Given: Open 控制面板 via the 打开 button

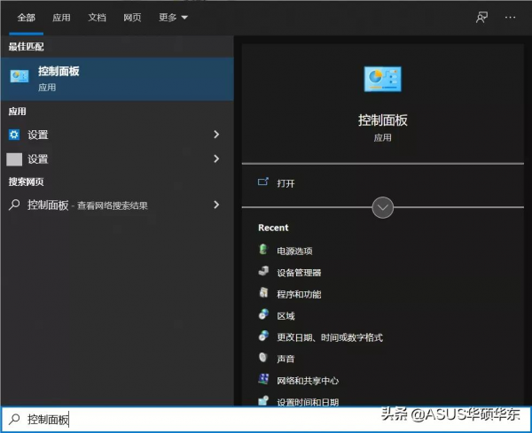Looking at the screenshot, I should [x=286, y=183].
